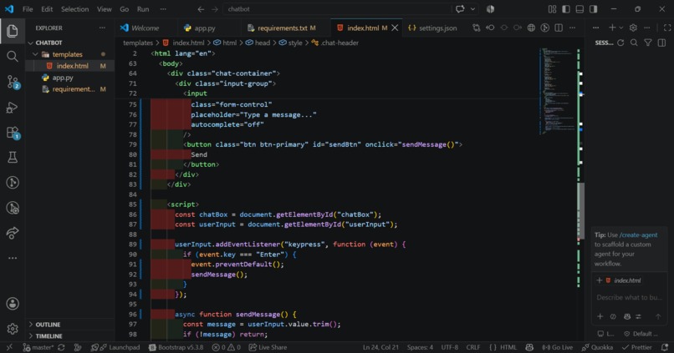Open the Search view in activity bar
Viewport: 674px width, 353px height.
coord(13,56)
